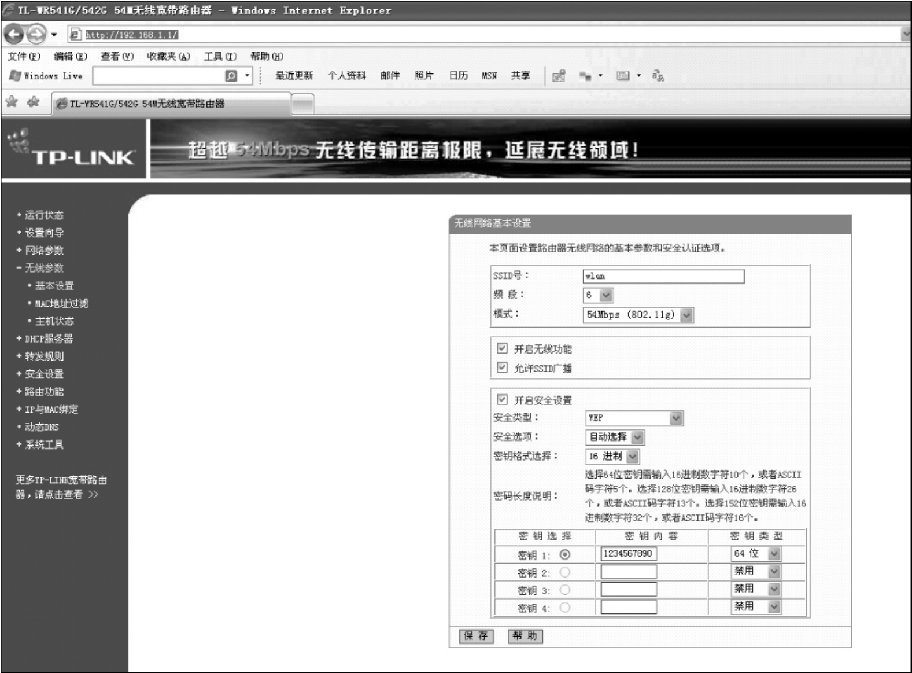
Task: Click the SSID号 text field
Action: coord(663,276)
